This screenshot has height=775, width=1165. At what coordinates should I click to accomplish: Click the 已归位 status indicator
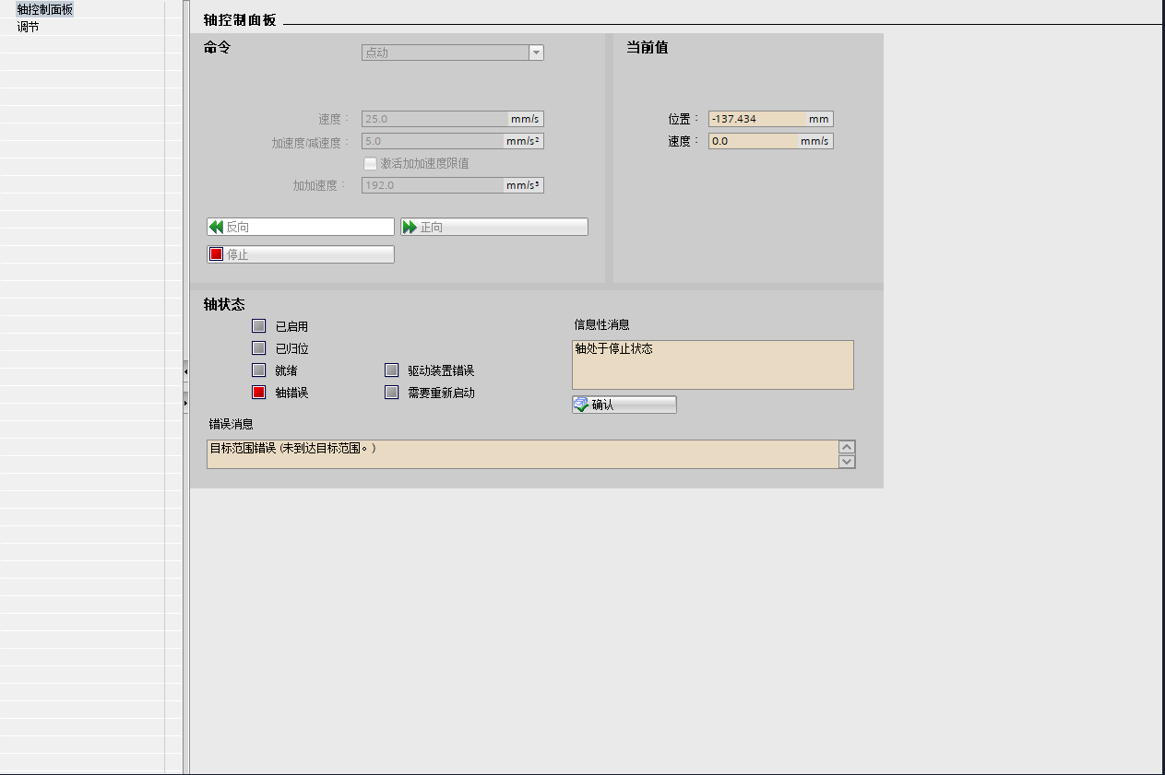[x=259, y=348]
